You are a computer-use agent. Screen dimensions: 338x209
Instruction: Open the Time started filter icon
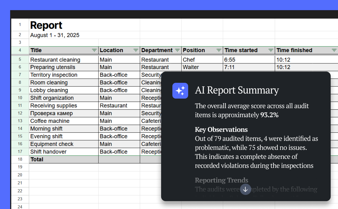click(271, 50)
